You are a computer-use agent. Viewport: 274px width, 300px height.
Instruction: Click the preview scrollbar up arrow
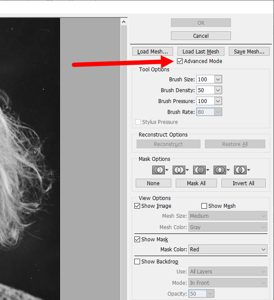124,22
